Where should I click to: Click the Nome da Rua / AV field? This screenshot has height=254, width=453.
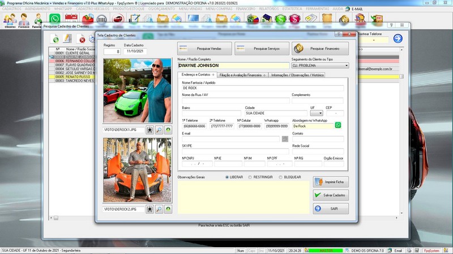236,100
